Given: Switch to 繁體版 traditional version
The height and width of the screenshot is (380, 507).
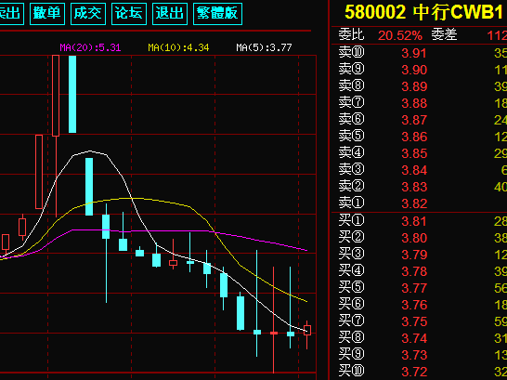Looking at the screenshot, I should (x=217, y=14).
